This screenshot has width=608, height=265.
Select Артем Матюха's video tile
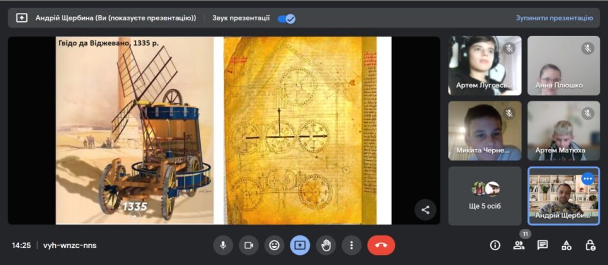coord(563,130)
